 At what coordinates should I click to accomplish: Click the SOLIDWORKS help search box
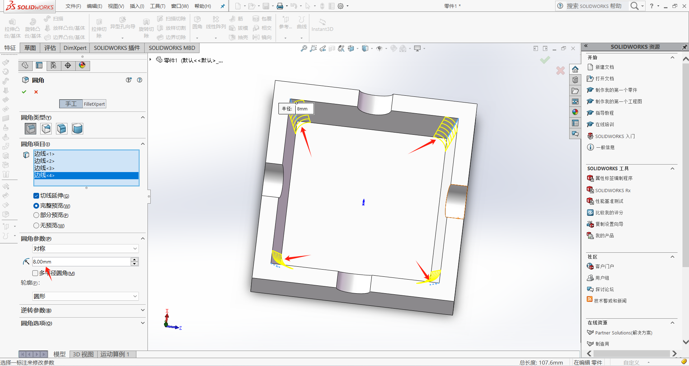coord(597,6)
